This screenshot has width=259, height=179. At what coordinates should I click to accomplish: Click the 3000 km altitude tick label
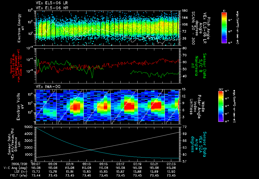(x=29, y=141)
